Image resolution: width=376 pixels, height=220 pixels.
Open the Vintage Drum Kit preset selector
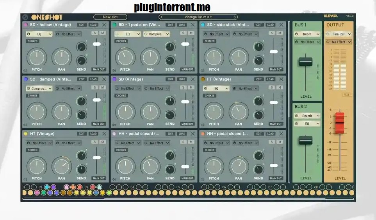198,17
